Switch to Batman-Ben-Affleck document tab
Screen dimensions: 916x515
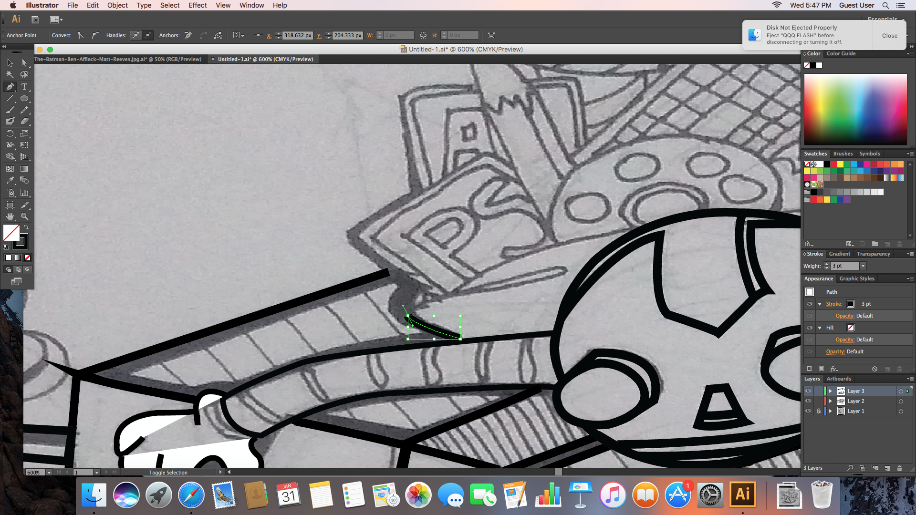(x=118, y=59)
